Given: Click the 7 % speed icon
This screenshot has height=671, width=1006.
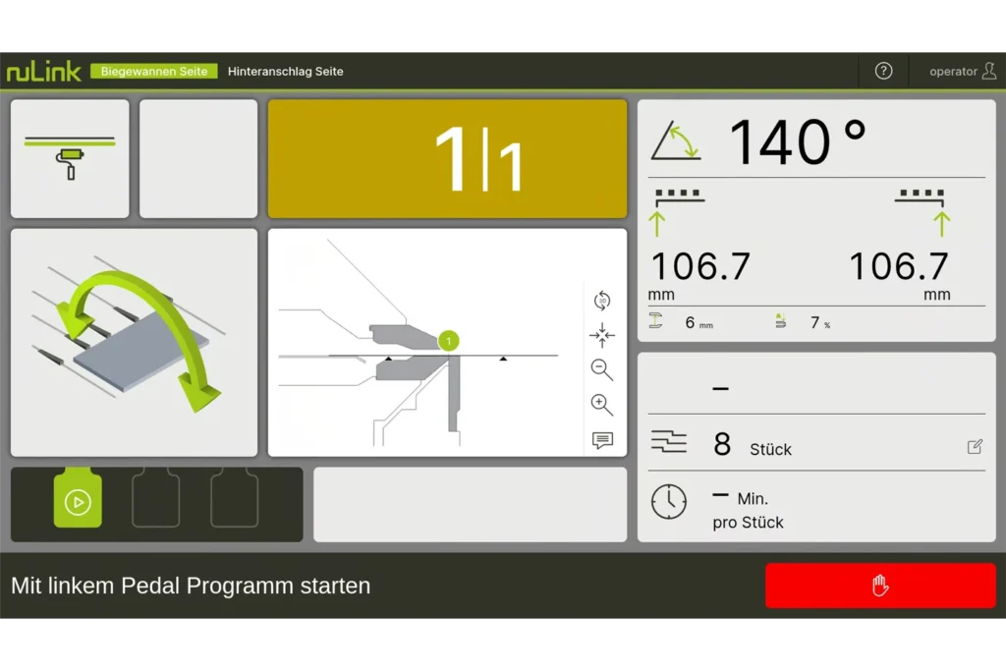Looking at the screenshot, I should click(780, 320).
